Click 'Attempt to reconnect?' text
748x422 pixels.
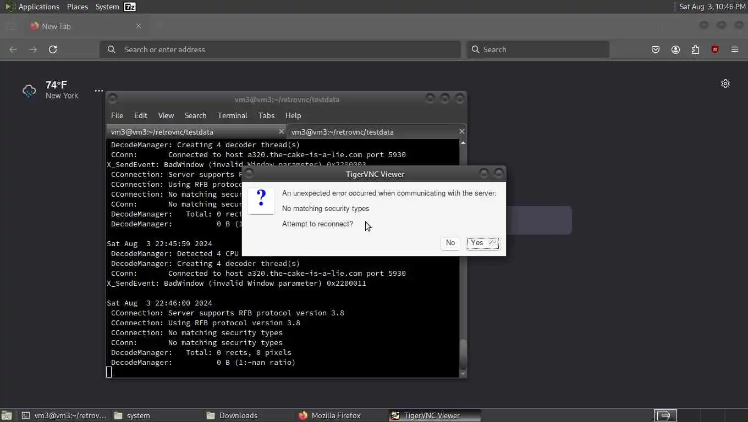(317, 224)
